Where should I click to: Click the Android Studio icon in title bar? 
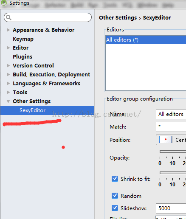coord(4,3)
